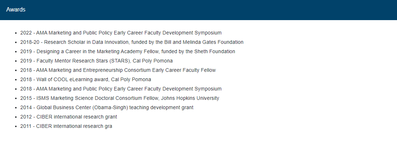This screenshot has width=397, height=144.
Task: Click the Awards section header
Action: point(16,10)
